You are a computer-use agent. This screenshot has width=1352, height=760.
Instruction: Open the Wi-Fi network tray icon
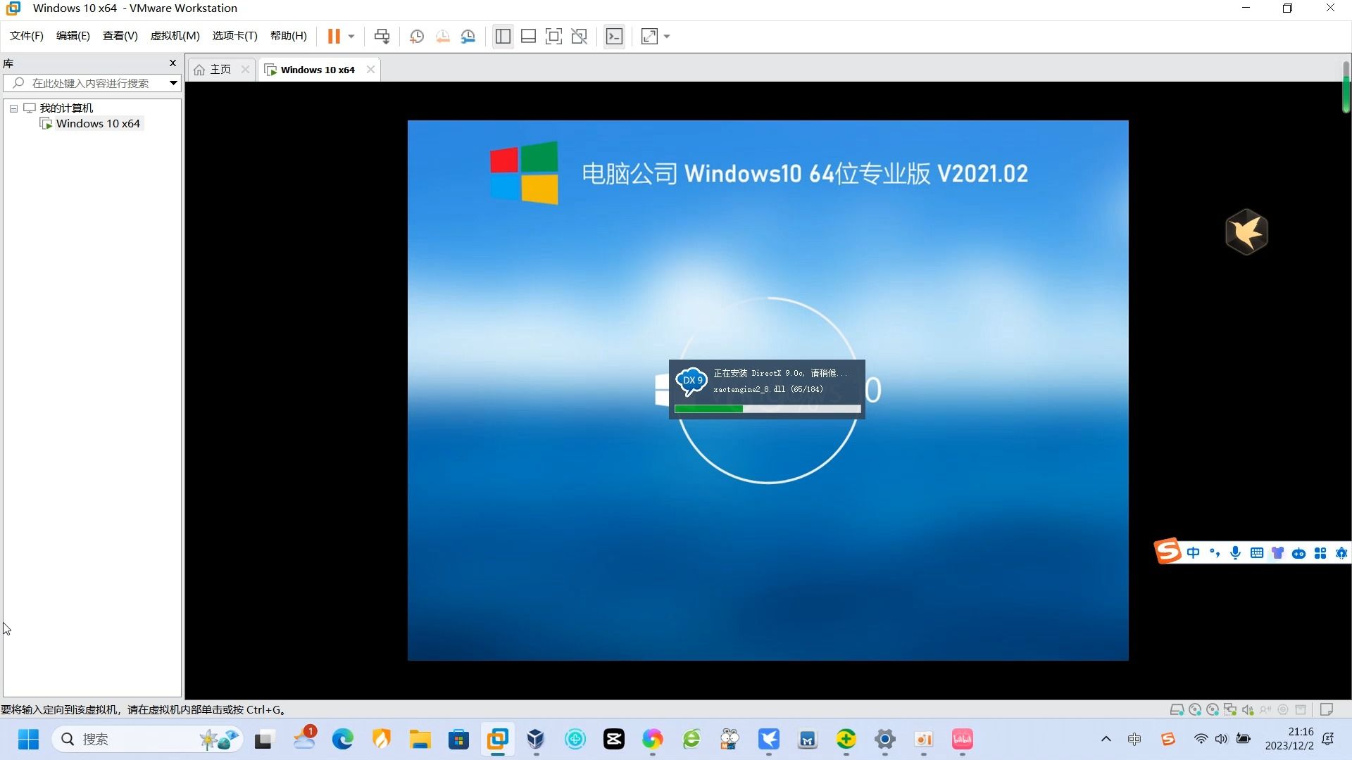pos(1201,739)
